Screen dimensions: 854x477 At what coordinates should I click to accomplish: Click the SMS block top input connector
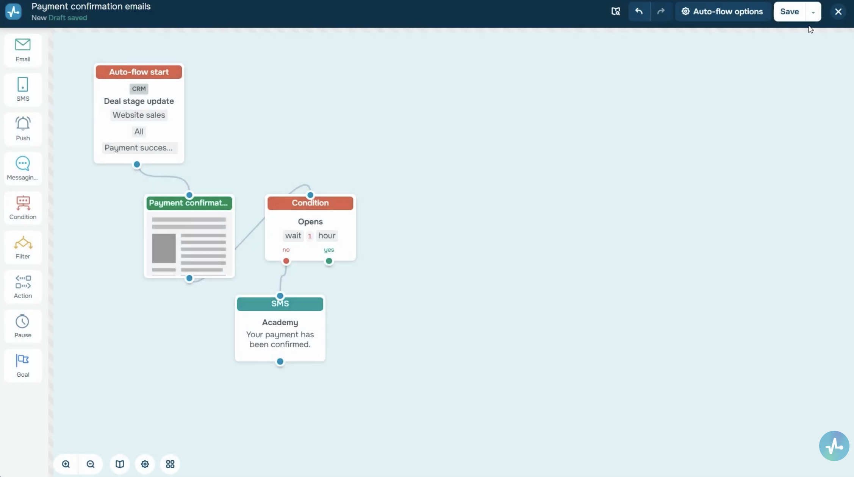[280, 296]
